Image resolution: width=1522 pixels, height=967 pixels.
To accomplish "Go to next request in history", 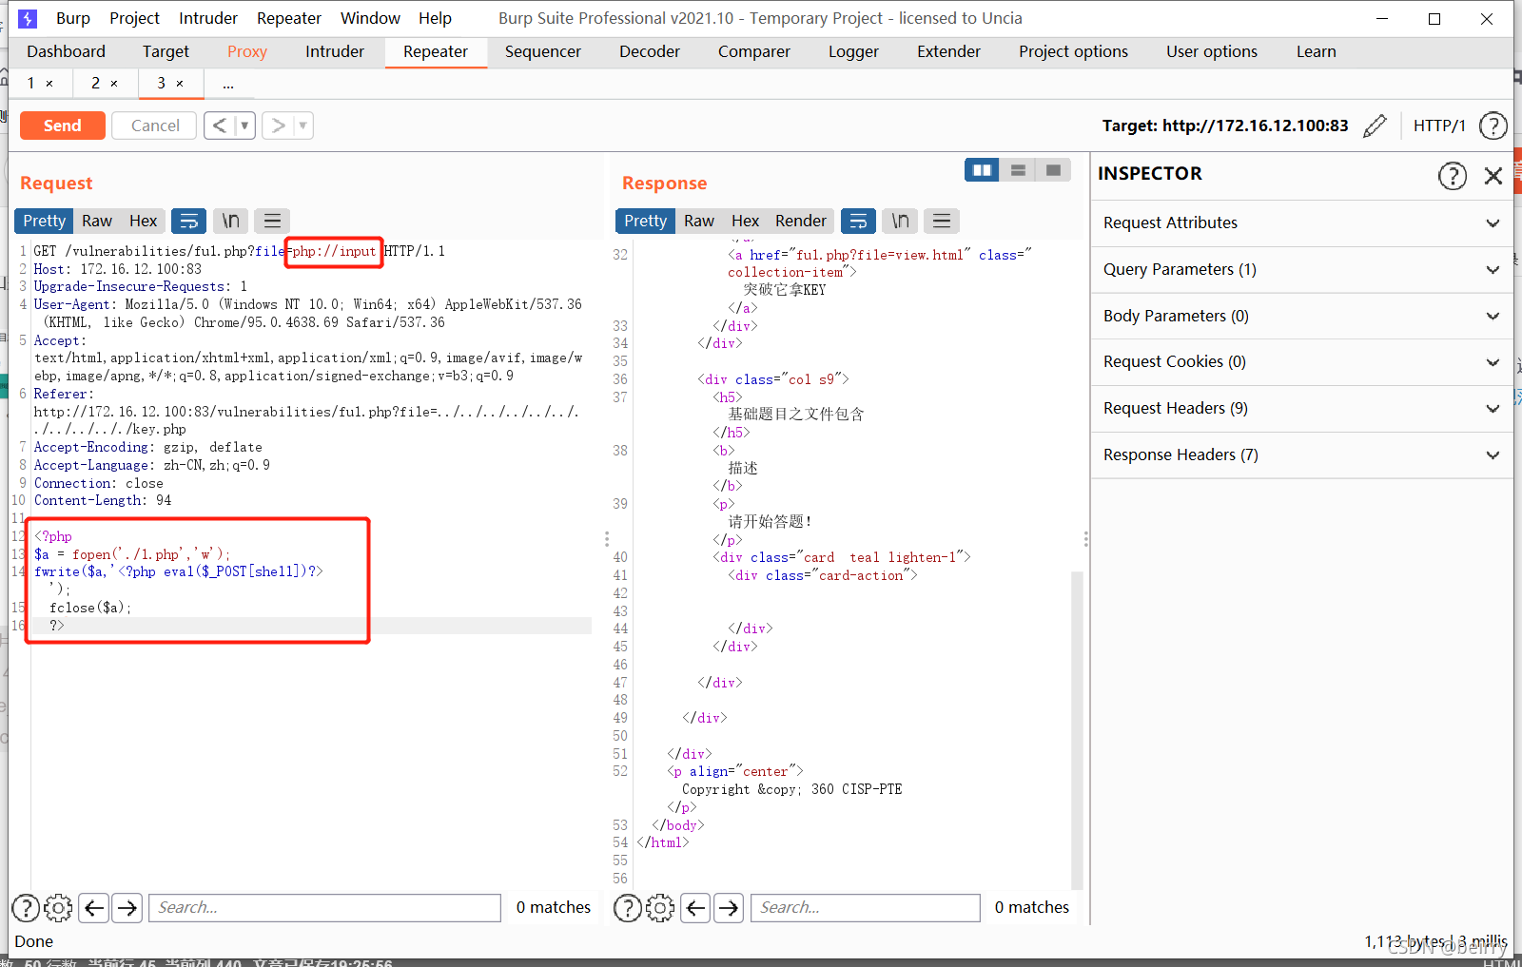I will 278,126.
